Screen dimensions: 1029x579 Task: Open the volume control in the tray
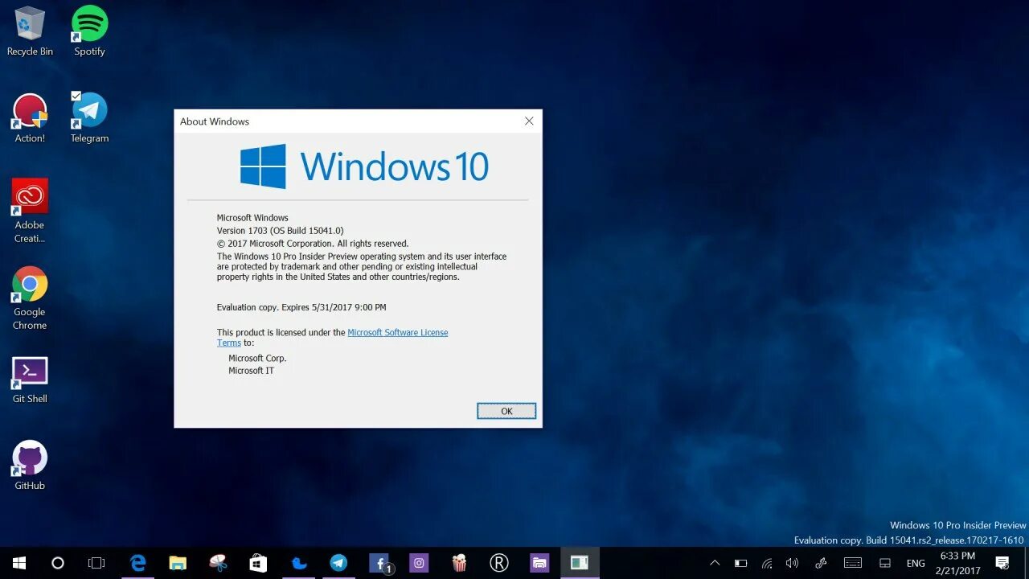(793, 563)
